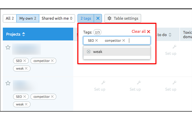
Task: Remove SEO tag from first project
Action: [x=25, y=61]
